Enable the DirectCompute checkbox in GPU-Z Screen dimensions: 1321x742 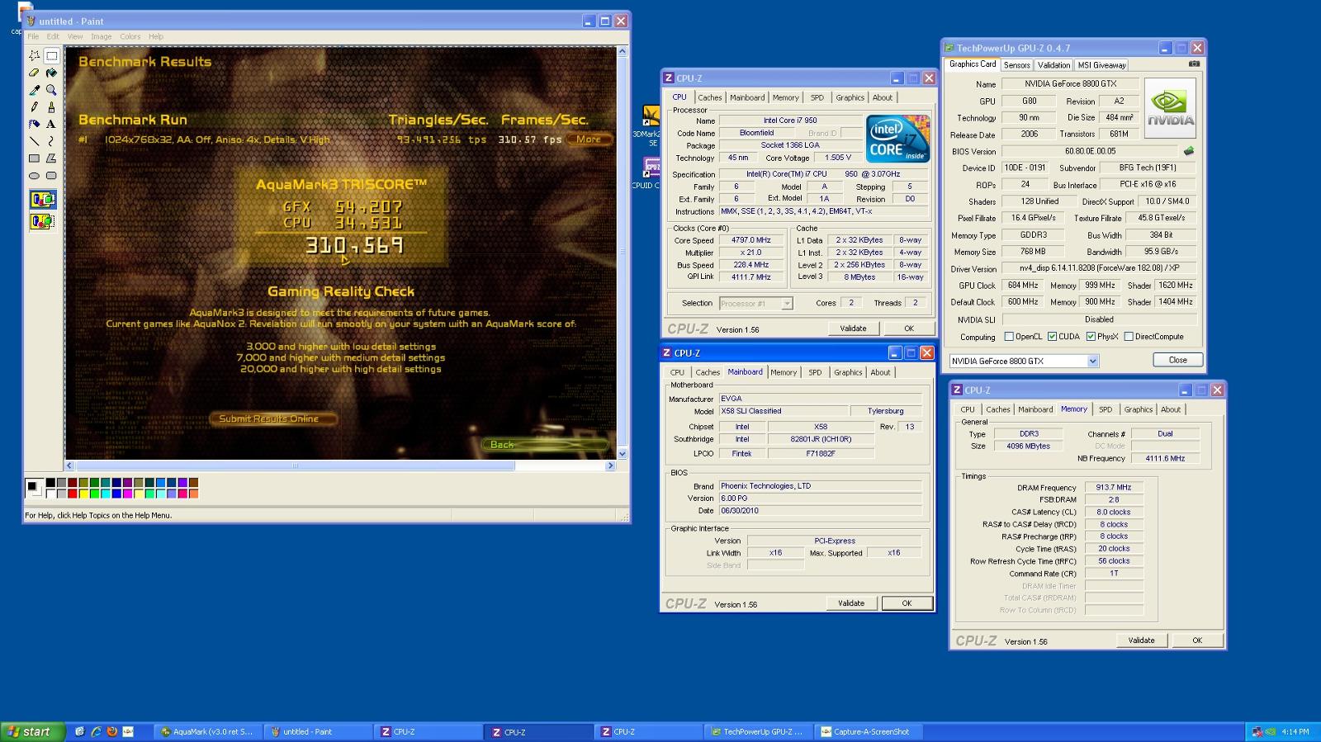(x=1128, y=337)
